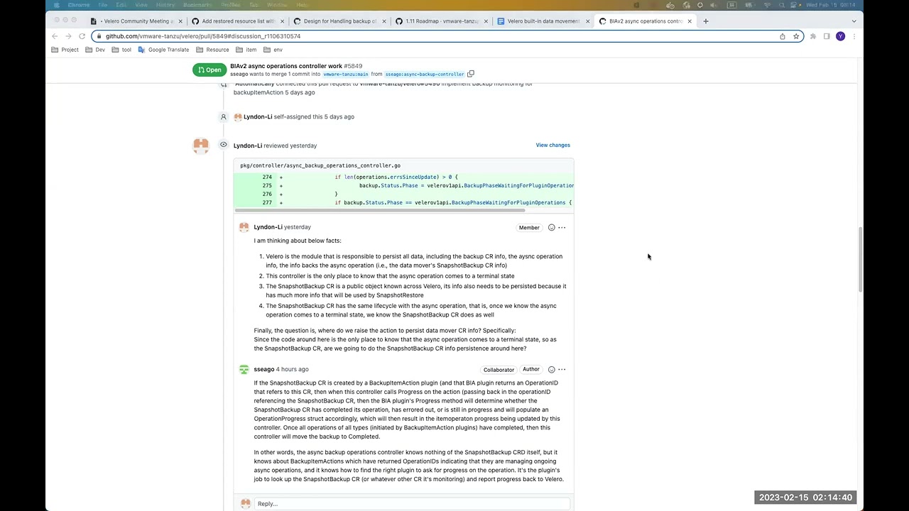Open the env bookmarks folder

[x=273, y=50]
